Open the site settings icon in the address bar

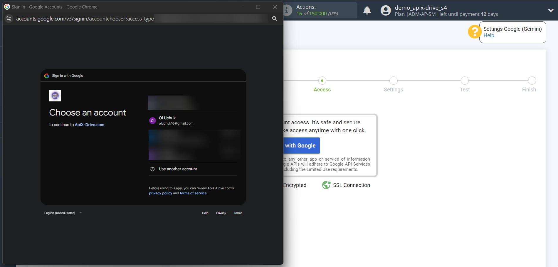pyautogui.click(x=9, y=18)
